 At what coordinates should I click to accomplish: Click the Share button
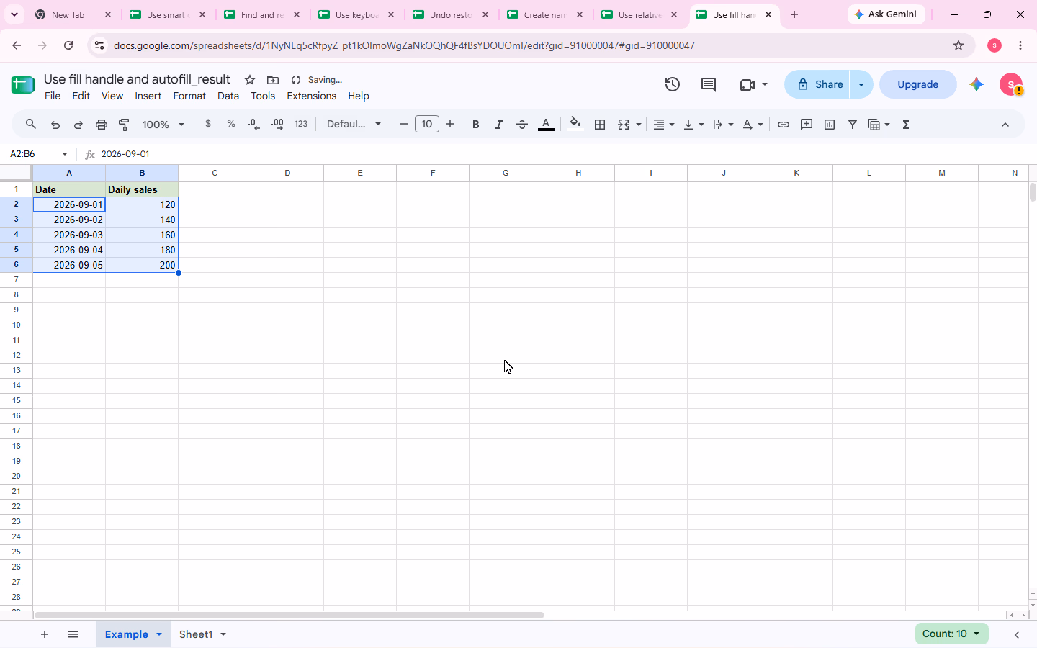pos(819,84)
